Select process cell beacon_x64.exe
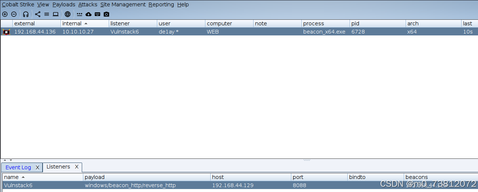 326,32
